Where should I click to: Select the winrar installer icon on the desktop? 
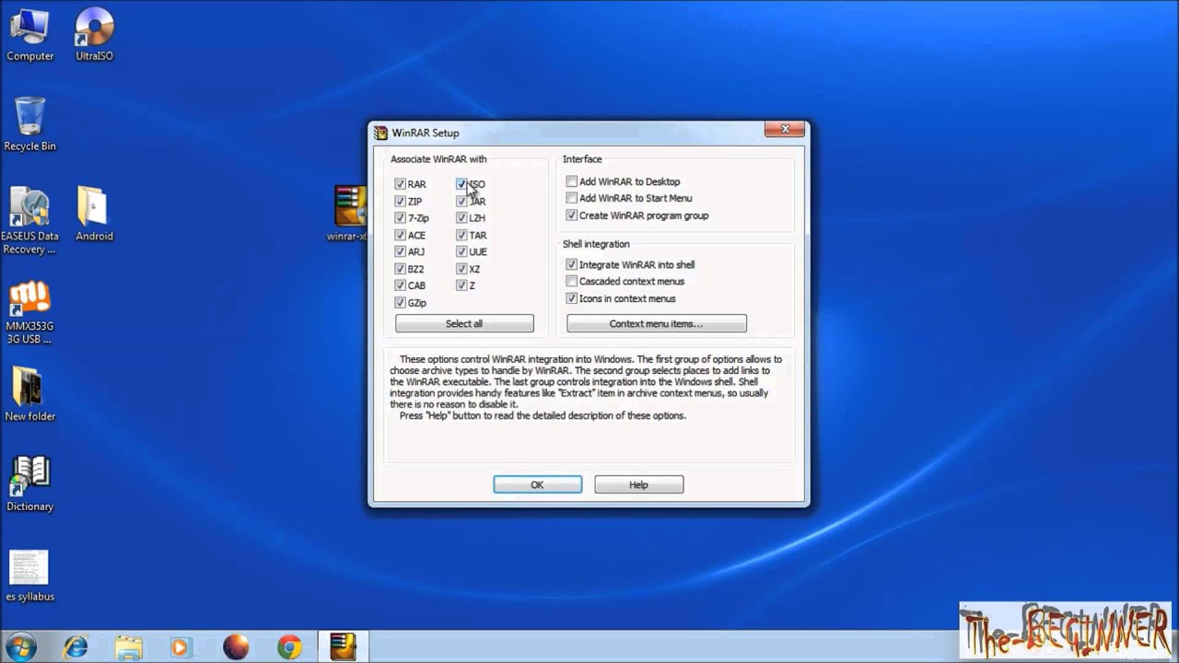tap(351, 214)
